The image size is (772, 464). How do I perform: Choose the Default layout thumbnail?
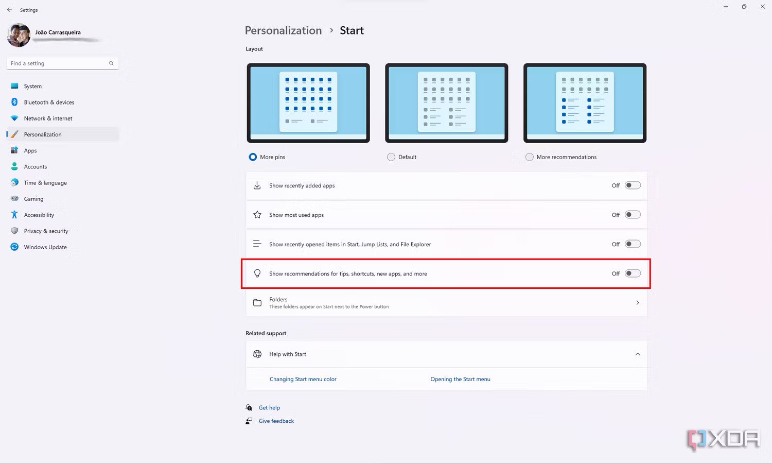pyautogui.click(x=447, y=103)
